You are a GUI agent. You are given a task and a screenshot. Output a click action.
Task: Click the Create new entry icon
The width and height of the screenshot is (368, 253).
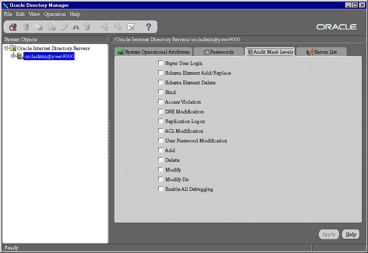[39, 27]
